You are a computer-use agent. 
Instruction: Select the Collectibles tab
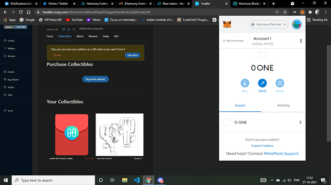click(x=65, y=36)
